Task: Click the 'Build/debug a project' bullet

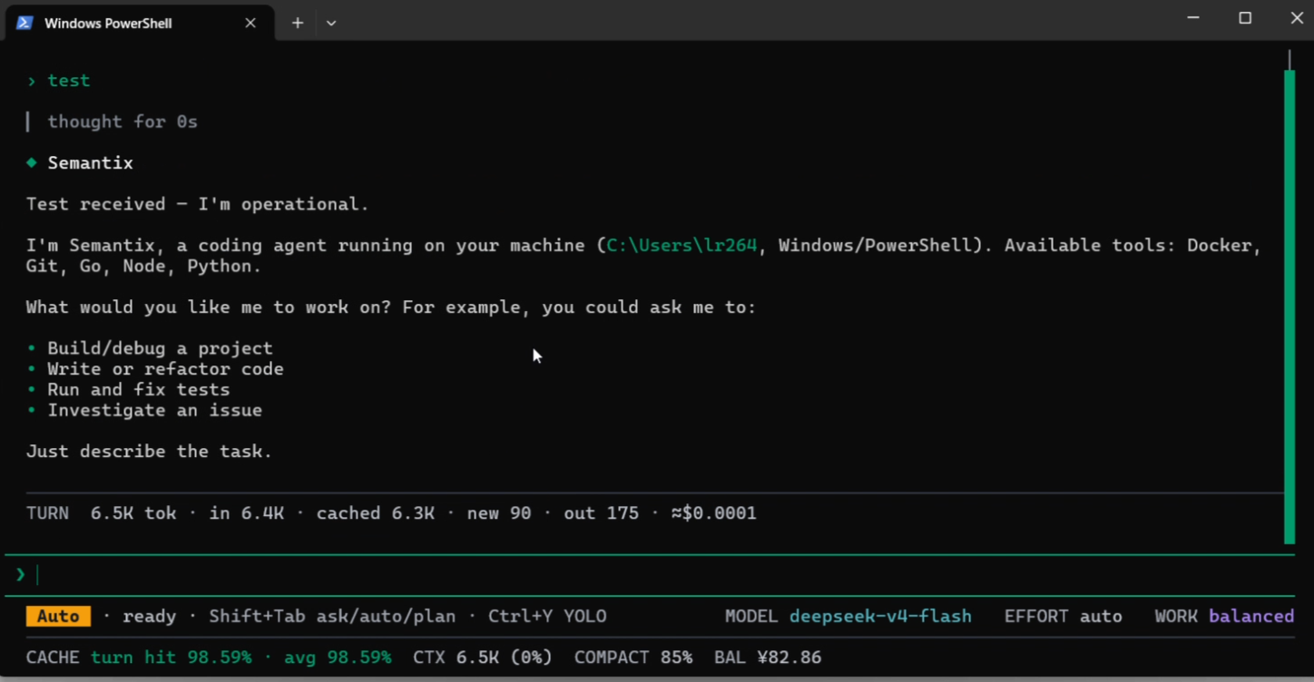Action: (x=160, y=348)
